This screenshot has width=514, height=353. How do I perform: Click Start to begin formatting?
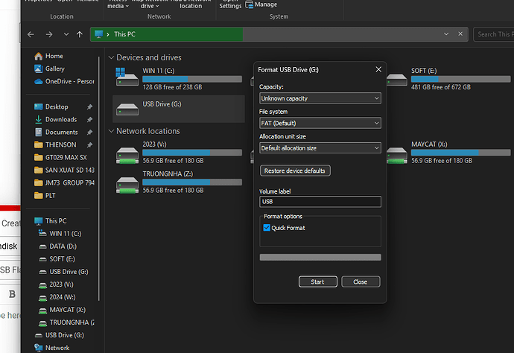click(317, 282)
